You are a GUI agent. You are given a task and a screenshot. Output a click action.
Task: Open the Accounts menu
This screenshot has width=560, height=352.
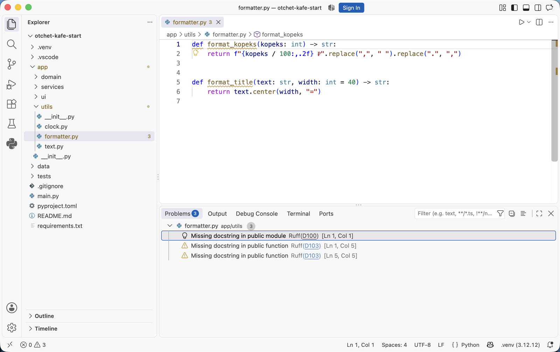(12, 308)
